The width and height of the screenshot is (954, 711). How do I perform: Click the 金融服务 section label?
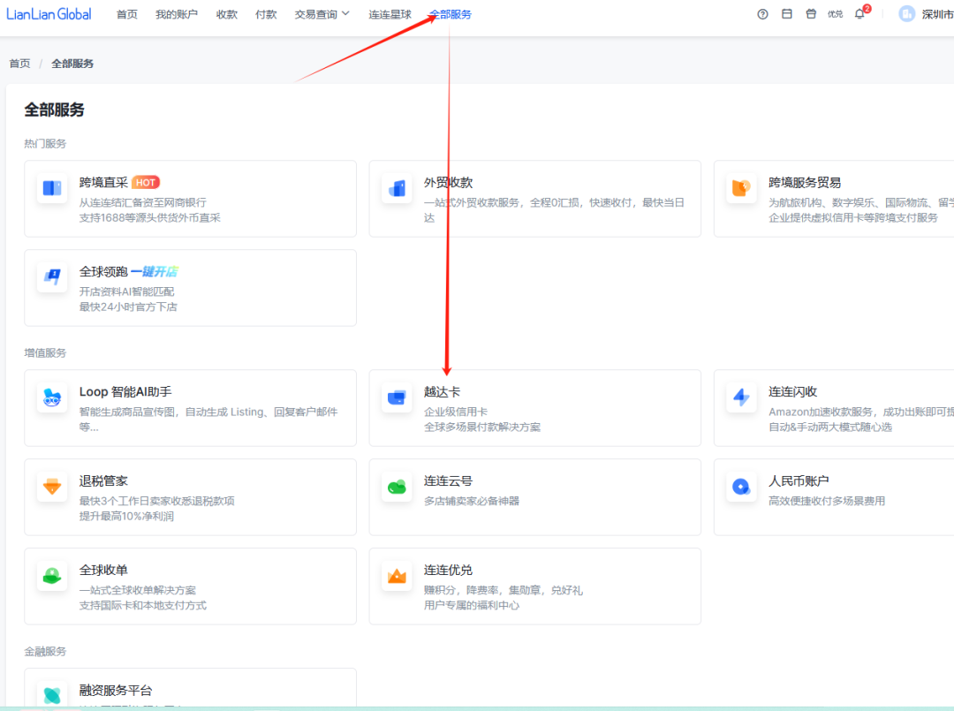[45, 652]
